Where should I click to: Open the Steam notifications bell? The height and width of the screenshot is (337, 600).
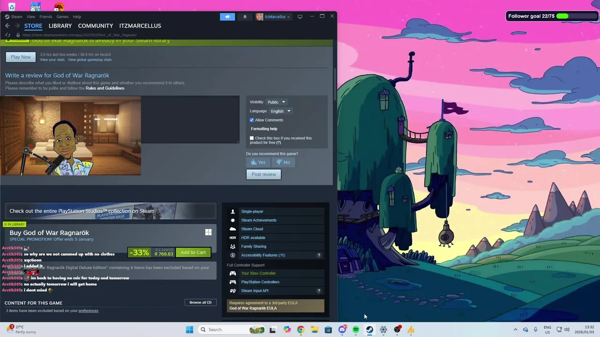pos(245,17)
